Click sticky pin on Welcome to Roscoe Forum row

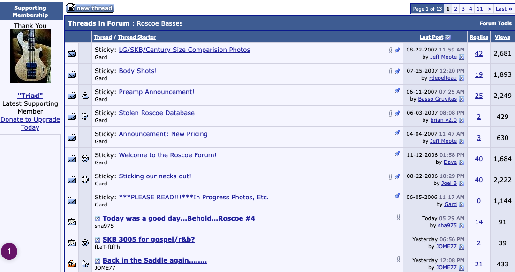[x=397, y=154]
